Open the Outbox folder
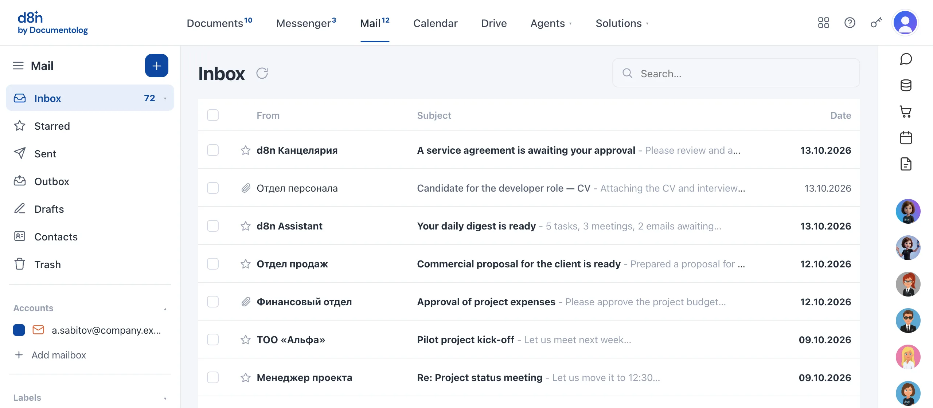 (90, 181)
